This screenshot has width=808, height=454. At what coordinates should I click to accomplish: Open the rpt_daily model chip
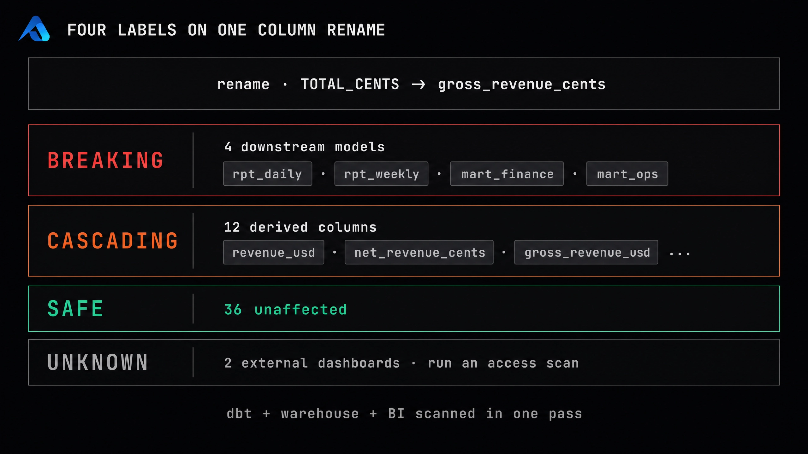coord(268,174)
